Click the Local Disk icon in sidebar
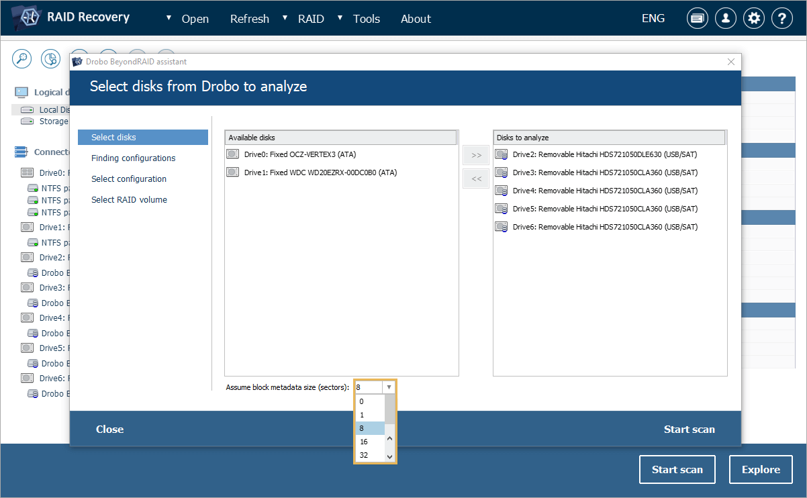The image size is (807, 498). click(27, 109)
